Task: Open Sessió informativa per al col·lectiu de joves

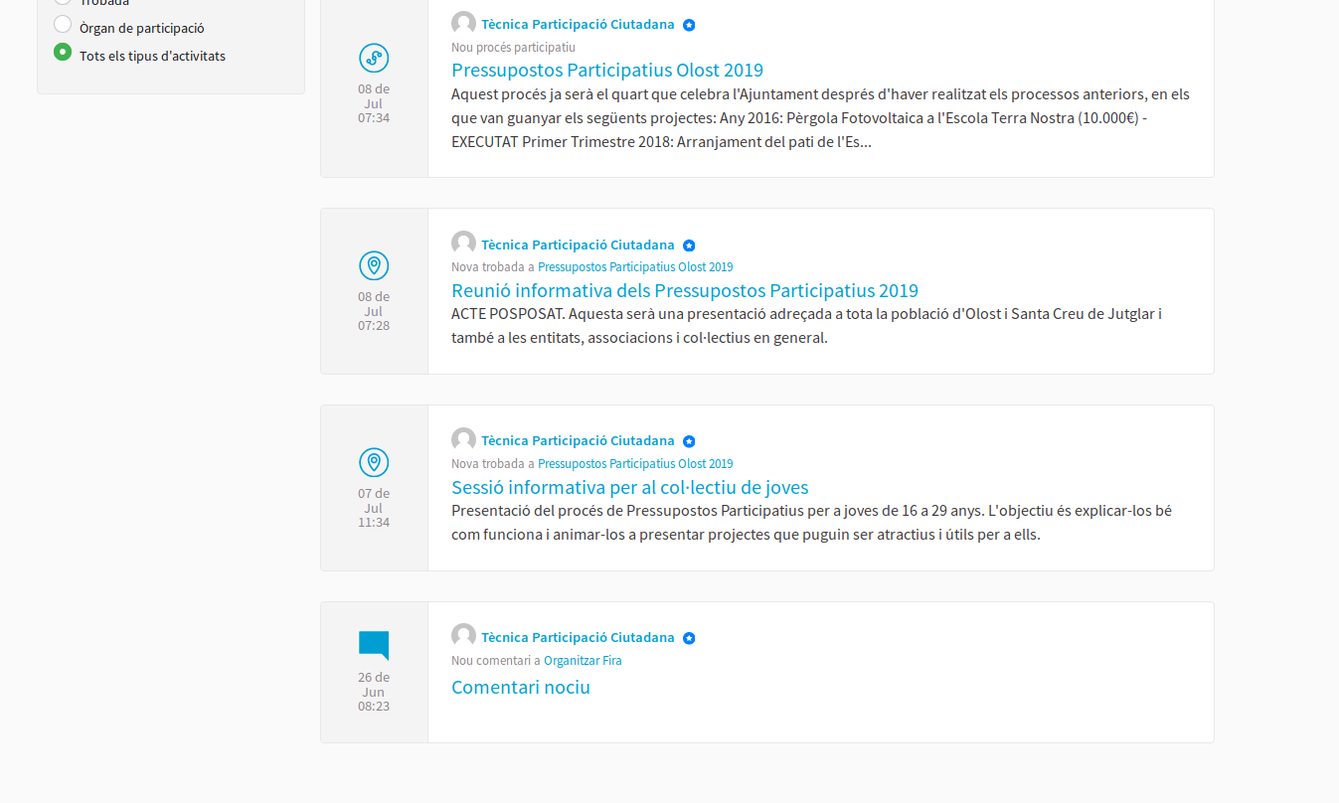Action: (x=629, y=487)
